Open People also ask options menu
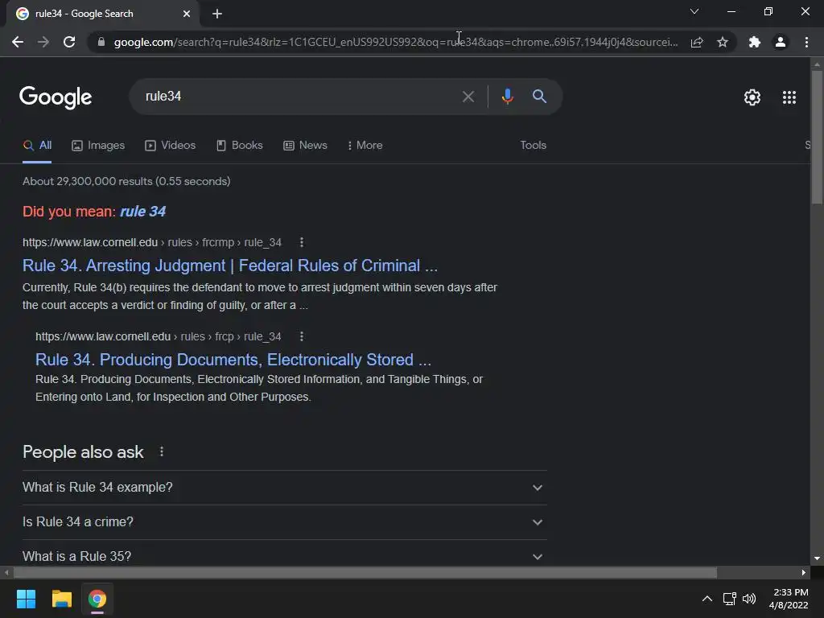The image size is (824, 618). point(162,452)
